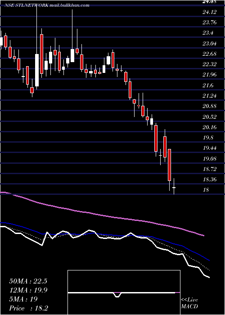Click the last doji candle near 18
225x315 pixels.
point(174,186)
